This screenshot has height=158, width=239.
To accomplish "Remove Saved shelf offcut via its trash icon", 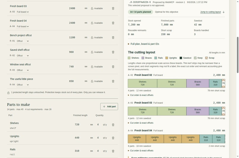I will [x=113, y=52].
